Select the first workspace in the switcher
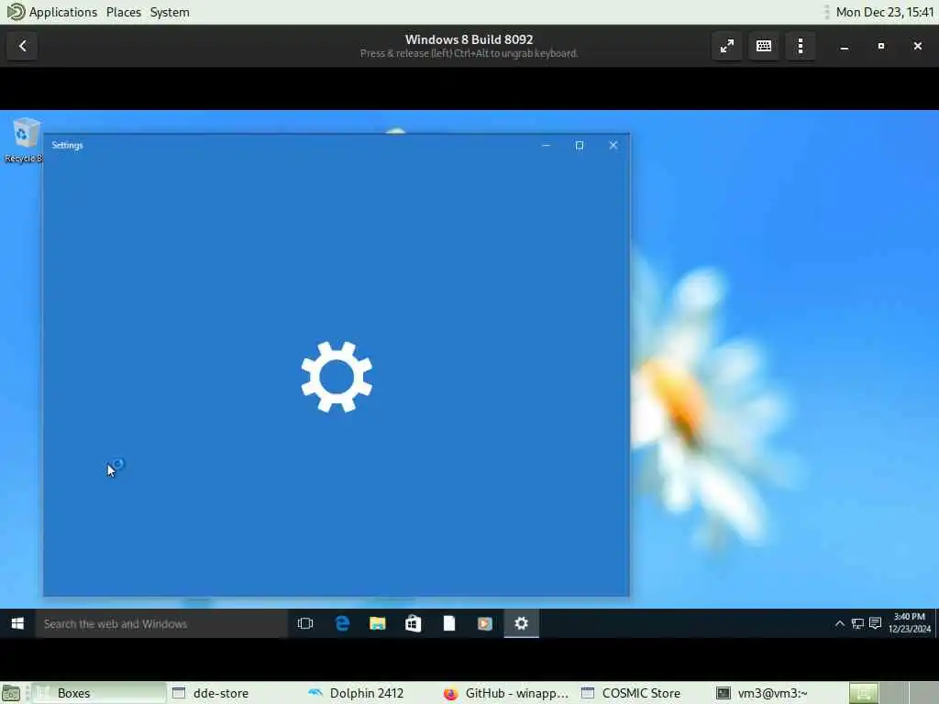This screenshot has width=939, height=704. pyautogui.click(x=864, y=693)
